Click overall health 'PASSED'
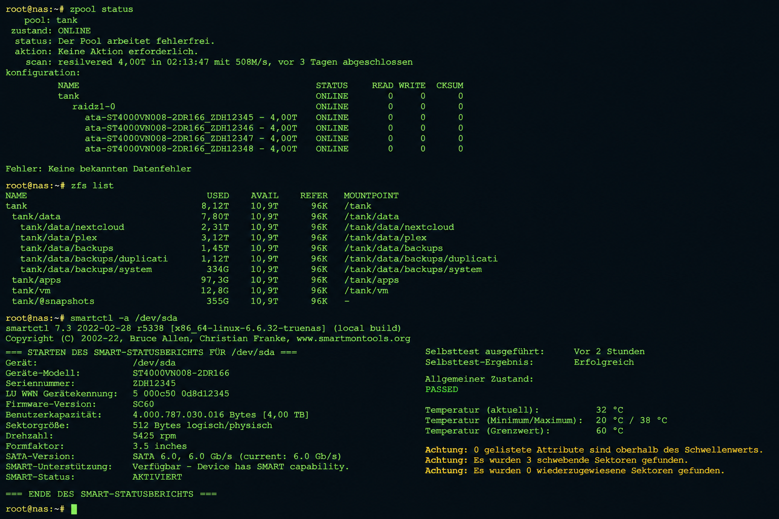 (441, 390)
